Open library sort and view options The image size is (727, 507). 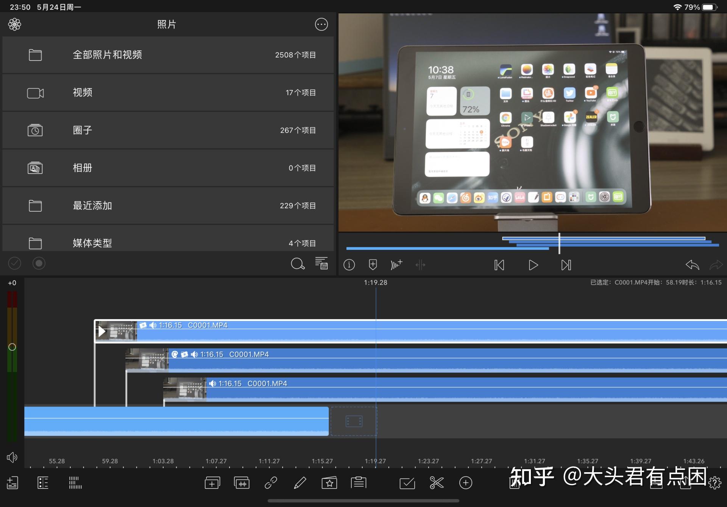[321, 263]
